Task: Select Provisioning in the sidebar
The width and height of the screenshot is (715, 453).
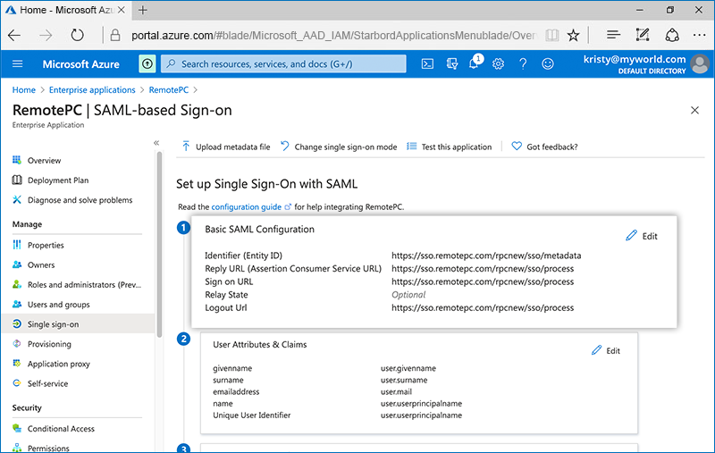Action: point(49,344)
